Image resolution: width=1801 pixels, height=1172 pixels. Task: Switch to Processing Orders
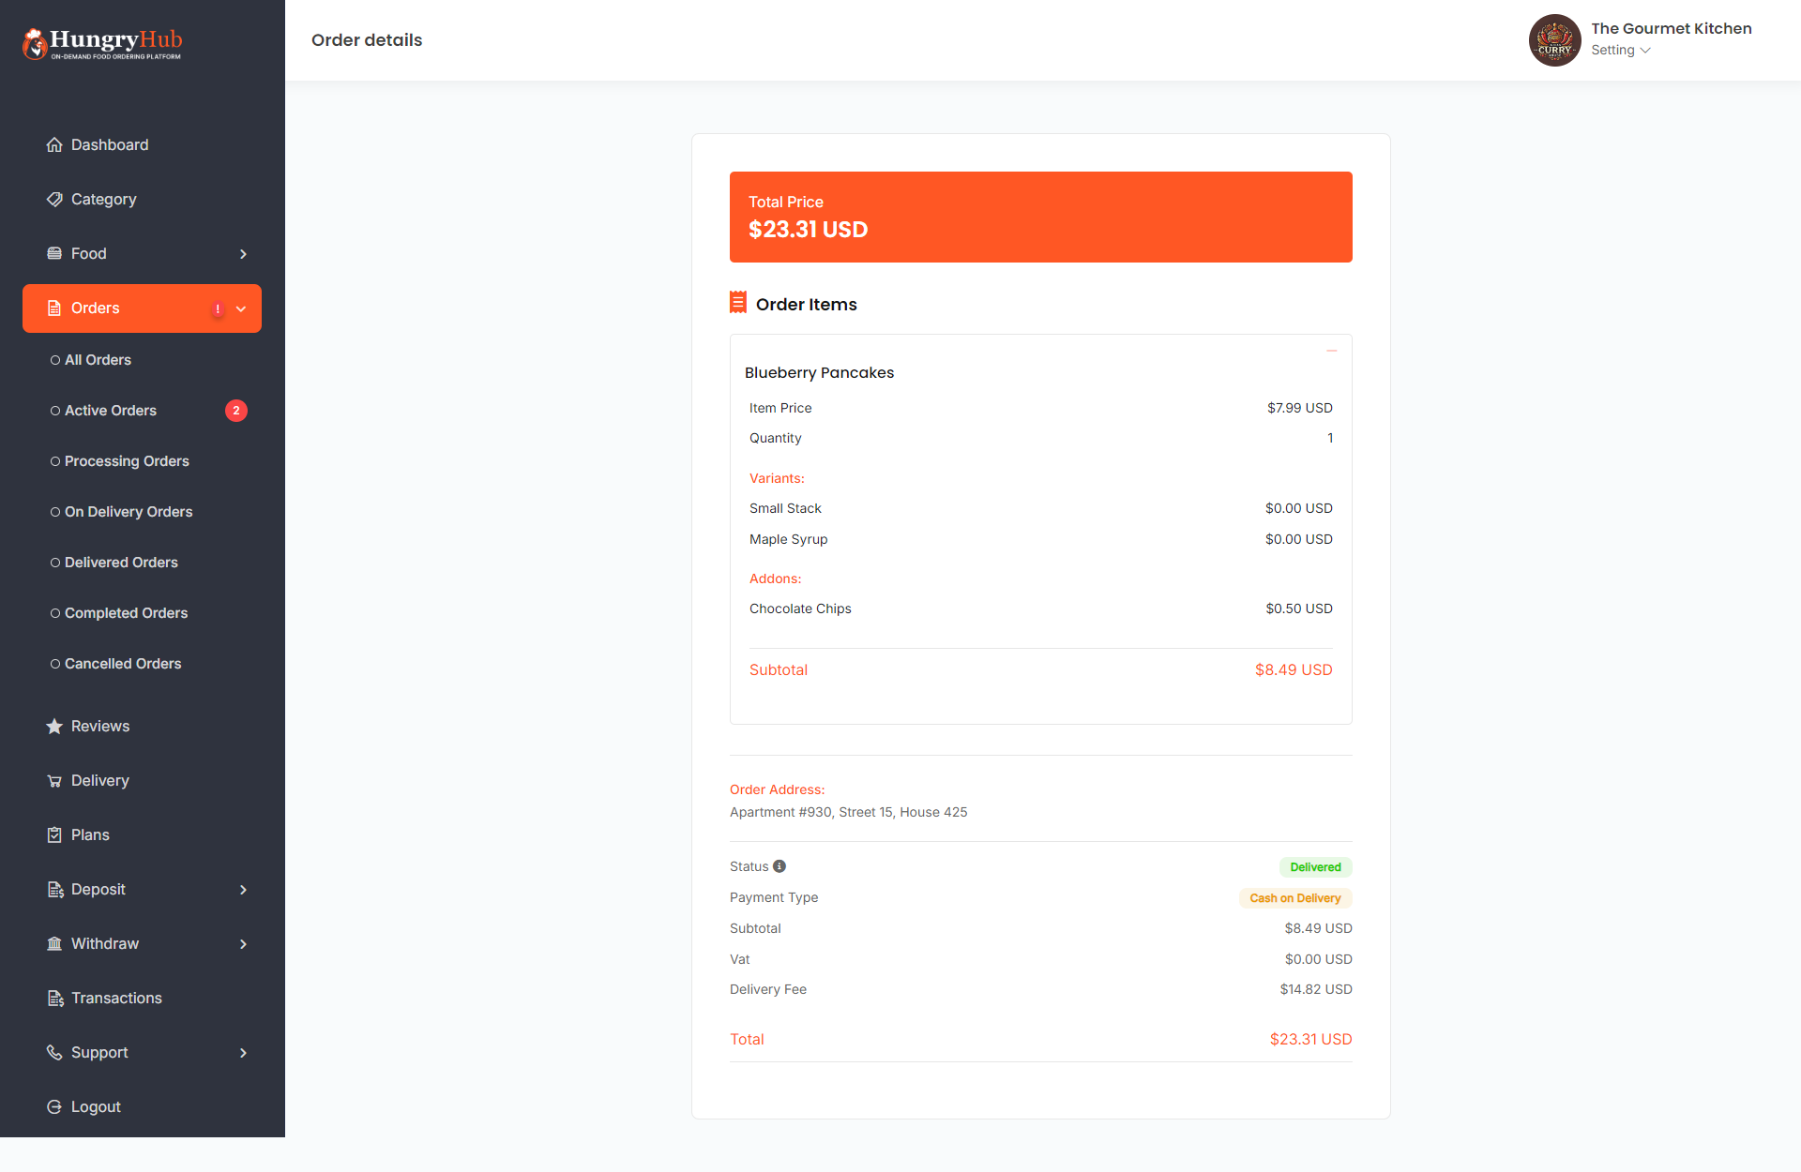point(126,460)
